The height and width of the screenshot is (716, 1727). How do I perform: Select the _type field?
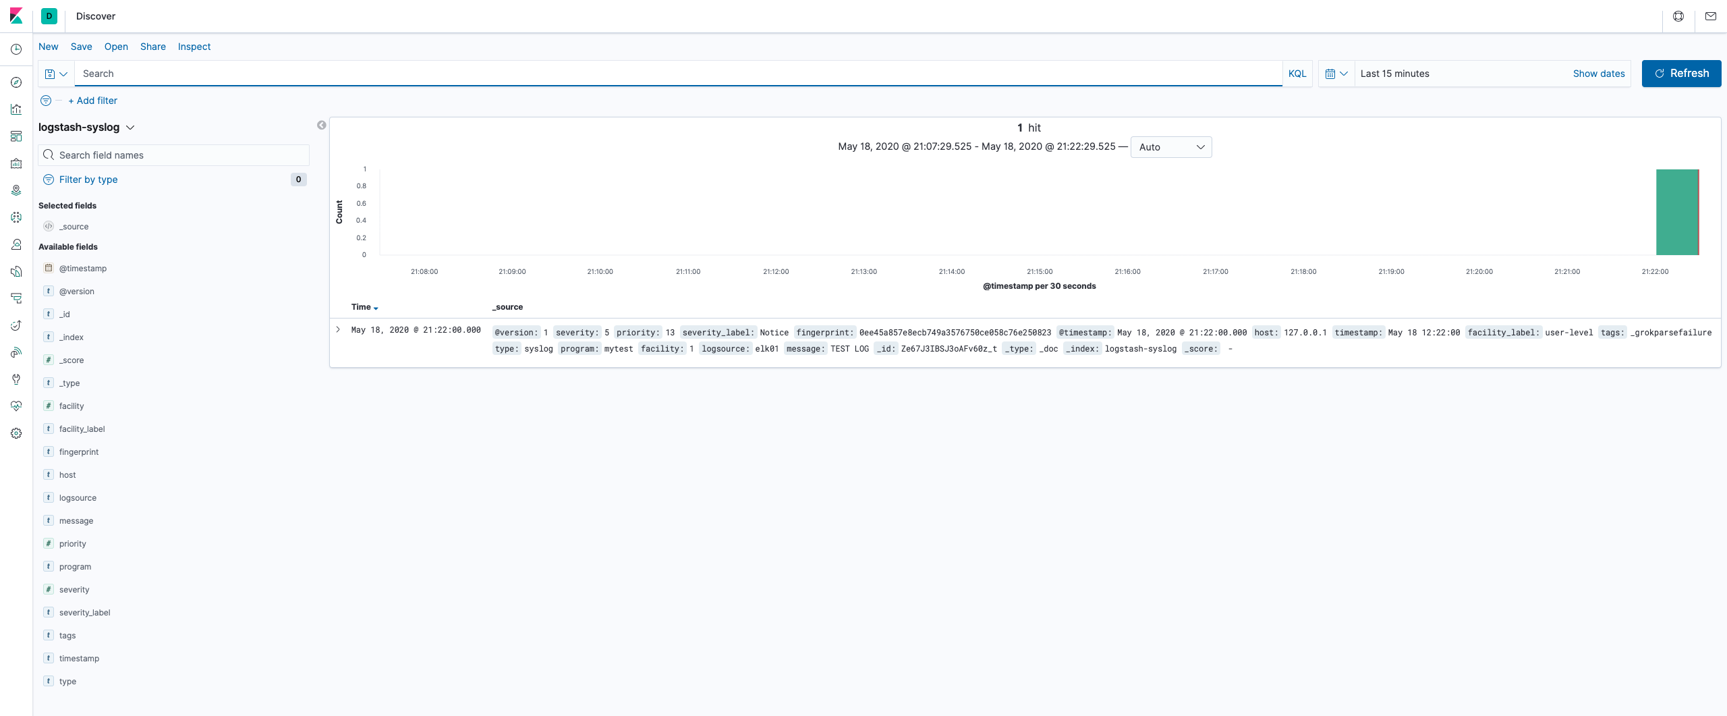coord(69,383)
